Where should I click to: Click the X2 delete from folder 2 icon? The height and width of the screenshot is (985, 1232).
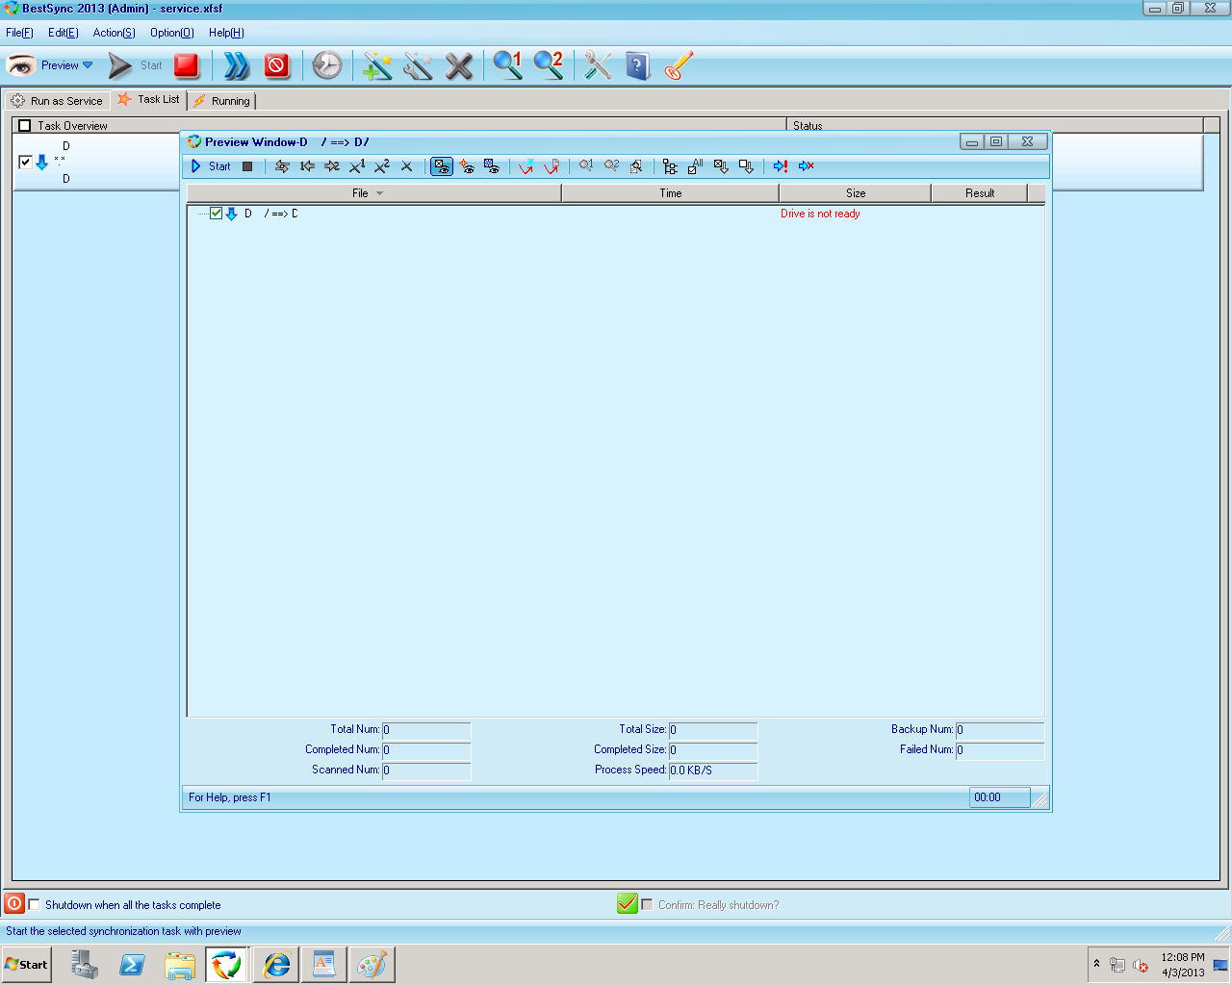382,166
